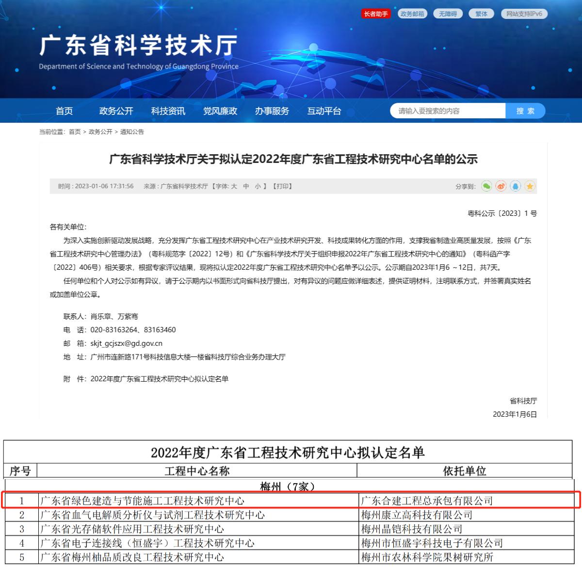Click the 打印 print link

pos(283,186)
